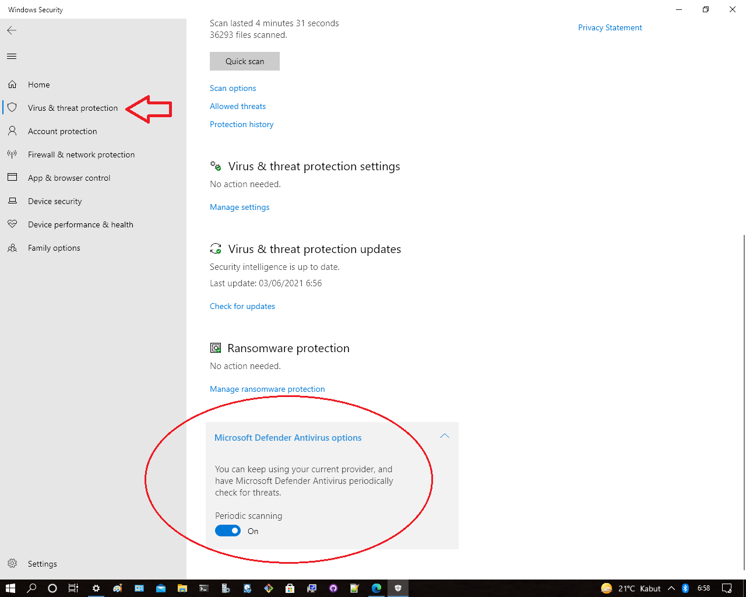Open File Explorer from the taskbar
The width and height of the screenshot is (746, 597).
point(182,588)
